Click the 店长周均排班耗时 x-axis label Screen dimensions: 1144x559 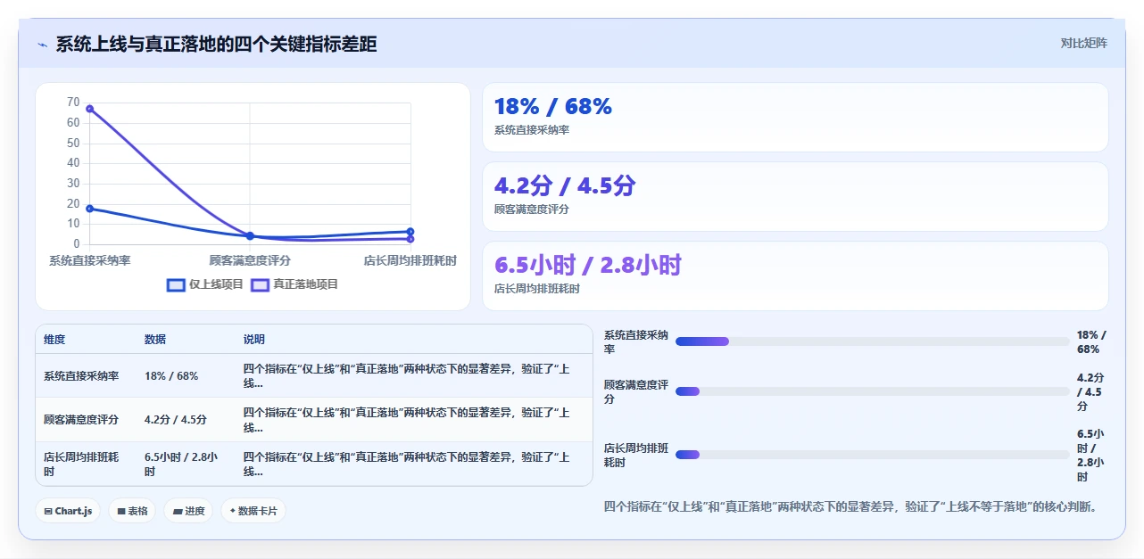click(410, 260)
